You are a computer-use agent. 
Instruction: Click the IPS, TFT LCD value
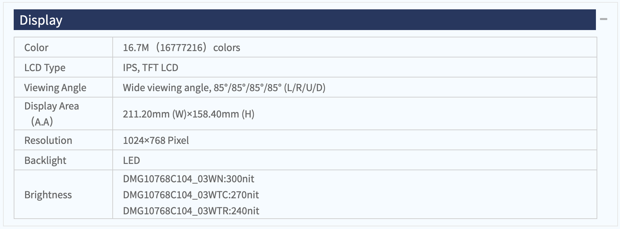(x=150, y=68)
